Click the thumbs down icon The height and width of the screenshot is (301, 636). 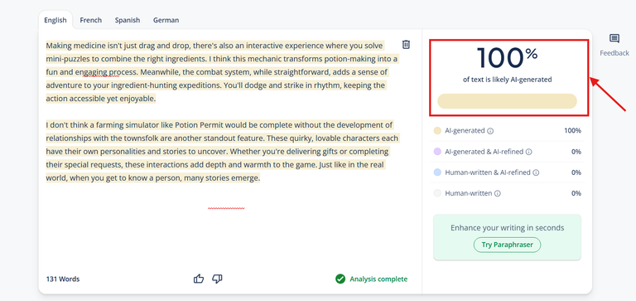tap(218, 279)
